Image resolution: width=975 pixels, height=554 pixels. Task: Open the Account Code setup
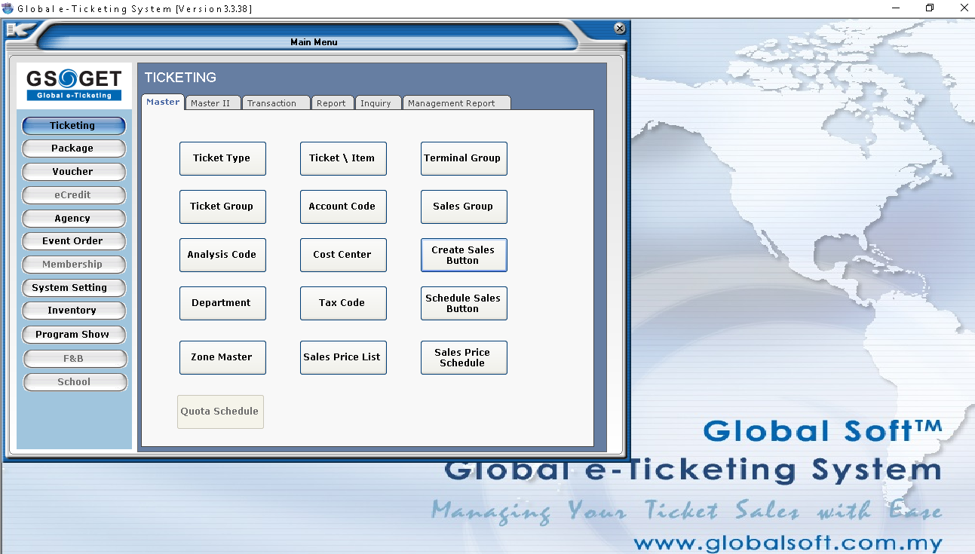(x=343, y=207)
